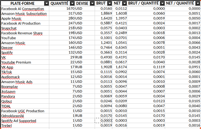The image size is (201, 129).
Task: Select NET value 0,0902 in TikTok row
Action: (x=120, y=72)
